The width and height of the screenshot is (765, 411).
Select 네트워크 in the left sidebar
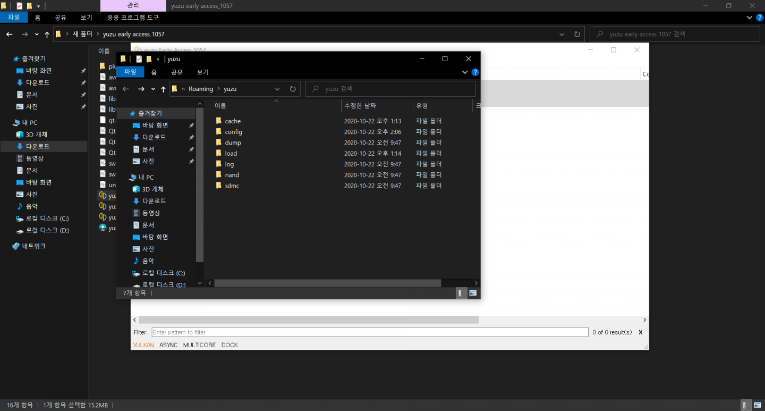[x=29, y=246]
